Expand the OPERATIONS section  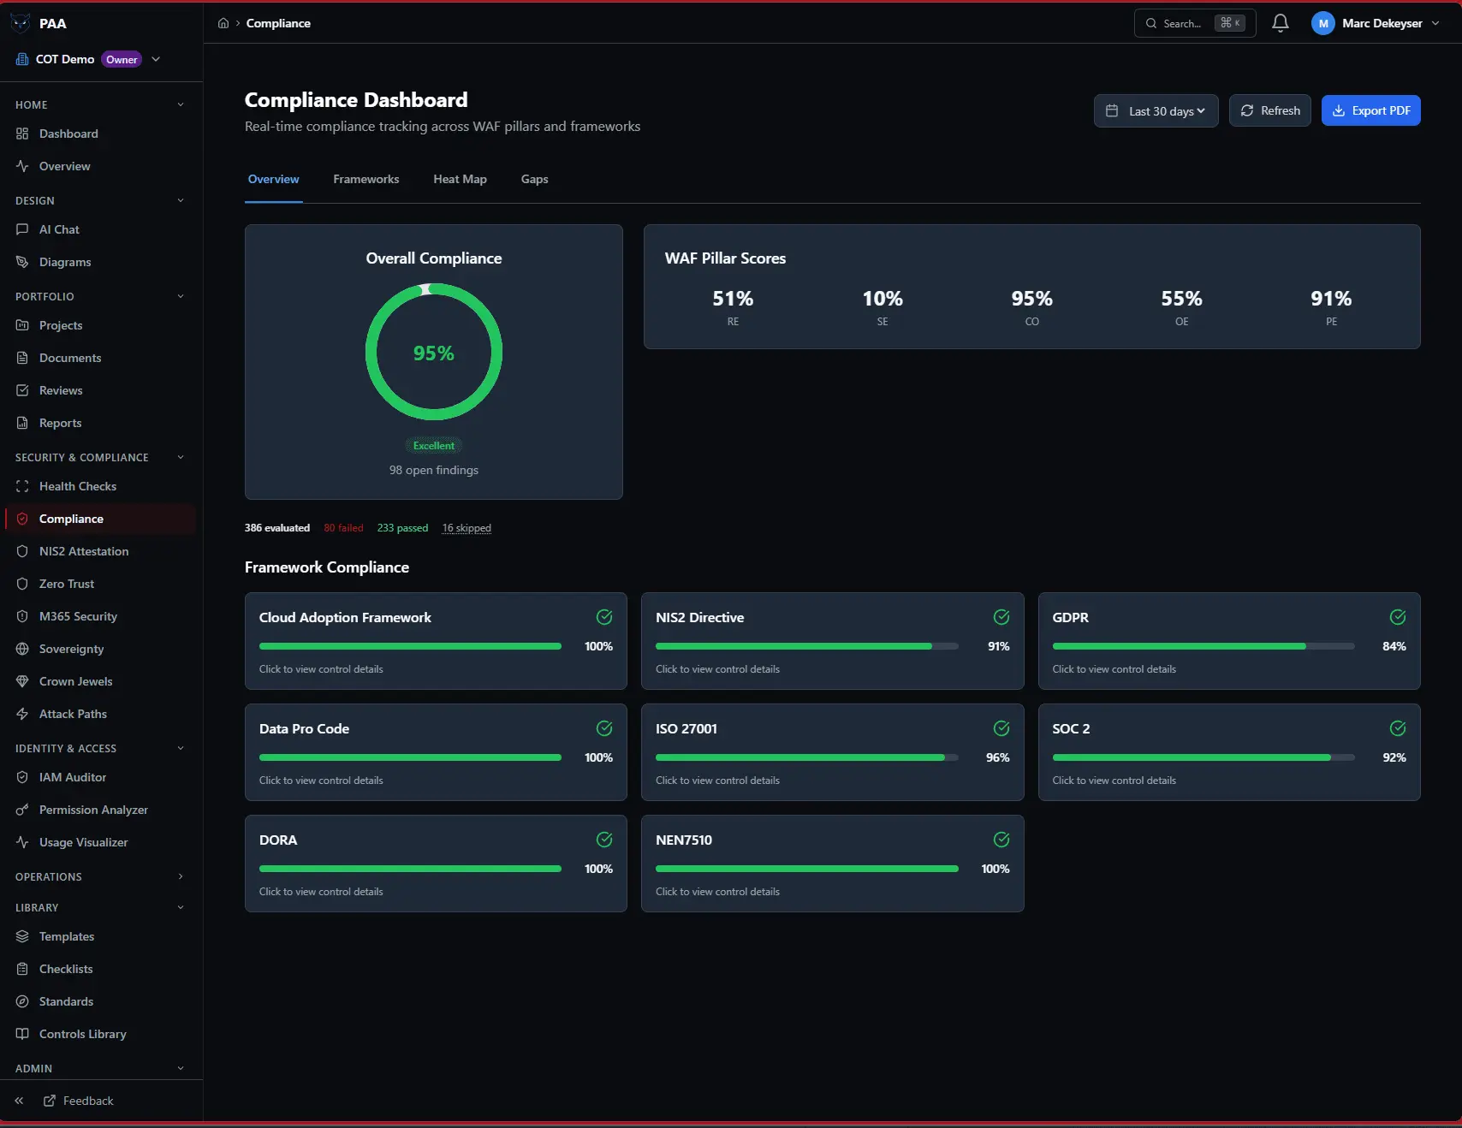point(181,876)
